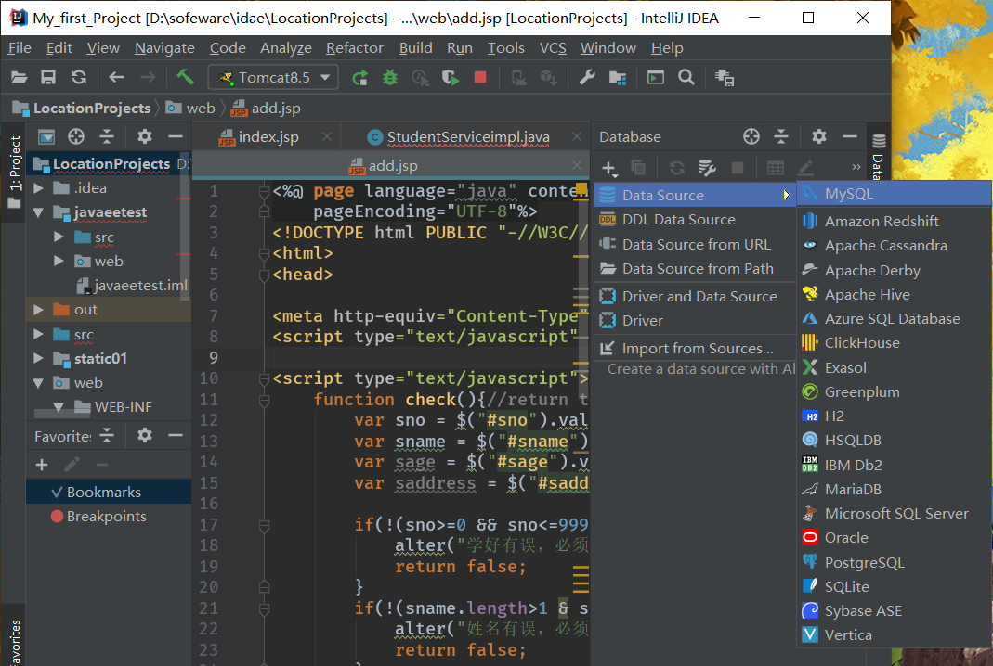Expand the .idea folder
The width and height of the screenshot is (993, 666).
coord(39,188)
